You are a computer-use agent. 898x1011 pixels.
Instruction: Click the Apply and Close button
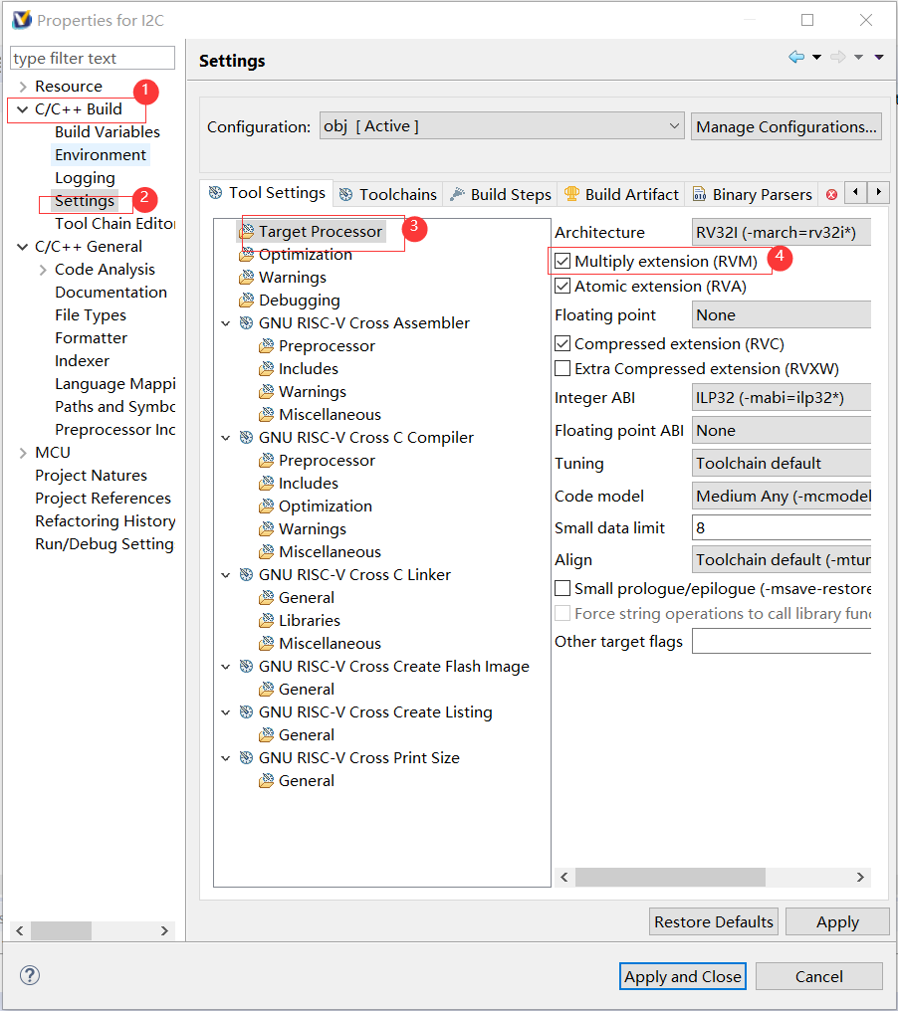point(682,976)
